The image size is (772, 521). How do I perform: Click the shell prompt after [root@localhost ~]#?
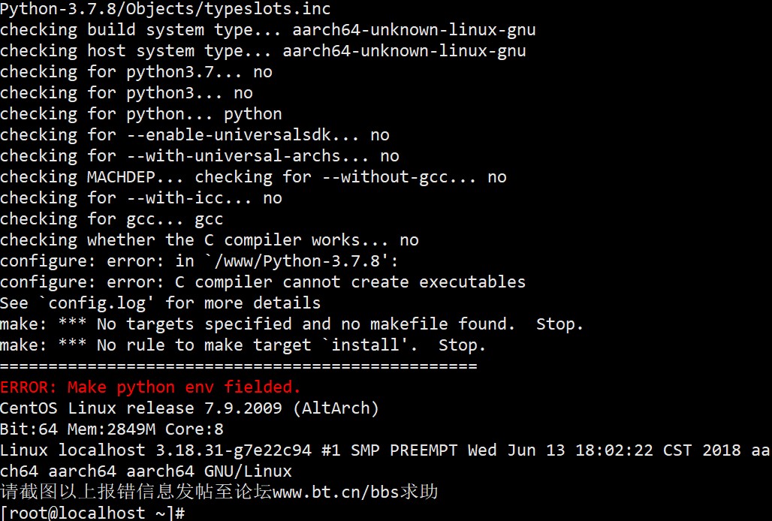pos(189,513)
